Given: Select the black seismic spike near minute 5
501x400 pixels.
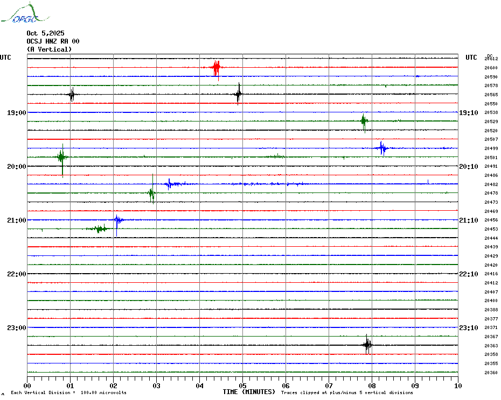Looking at the screenshot, I should coord(239,94).
